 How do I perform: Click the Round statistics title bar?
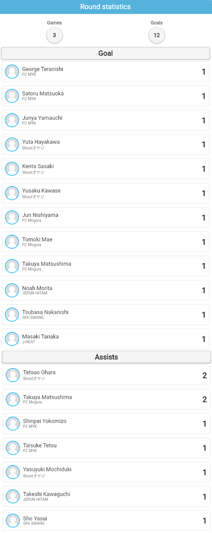[x=106, y=7]
